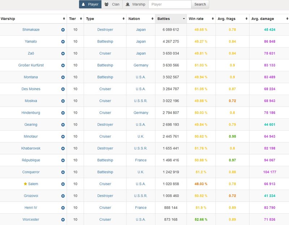This screenshot has height=225, width=289.
Task: Select average damage value 41 234
Action: [x=269, y=195]
